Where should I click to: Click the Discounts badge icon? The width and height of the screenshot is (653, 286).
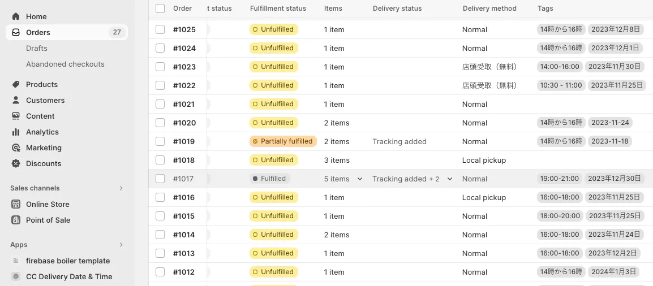click(x=16, y=163)
